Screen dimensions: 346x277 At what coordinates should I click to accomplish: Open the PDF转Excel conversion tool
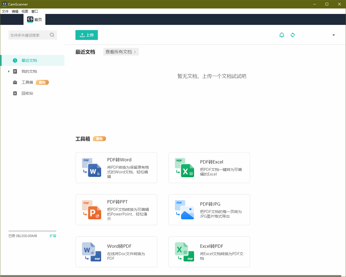pyautogui.click(x=209, y=167)
